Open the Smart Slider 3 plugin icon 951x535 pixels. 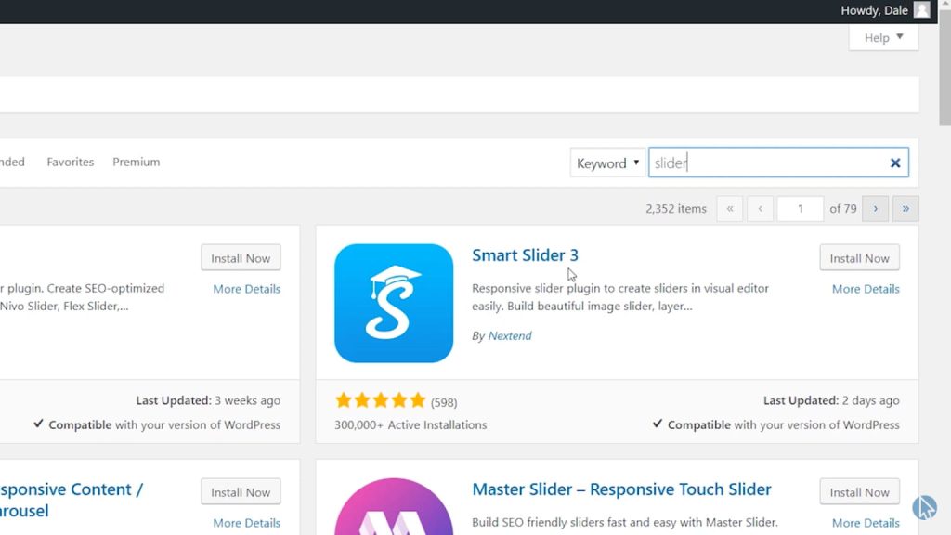(394, 304)
